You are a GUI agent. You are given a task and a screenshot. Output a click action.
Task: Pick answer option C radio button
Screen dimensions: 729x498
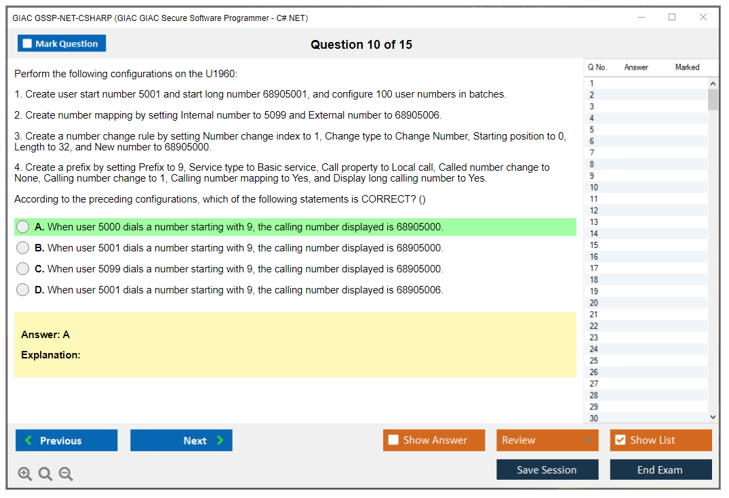[23, 269]
